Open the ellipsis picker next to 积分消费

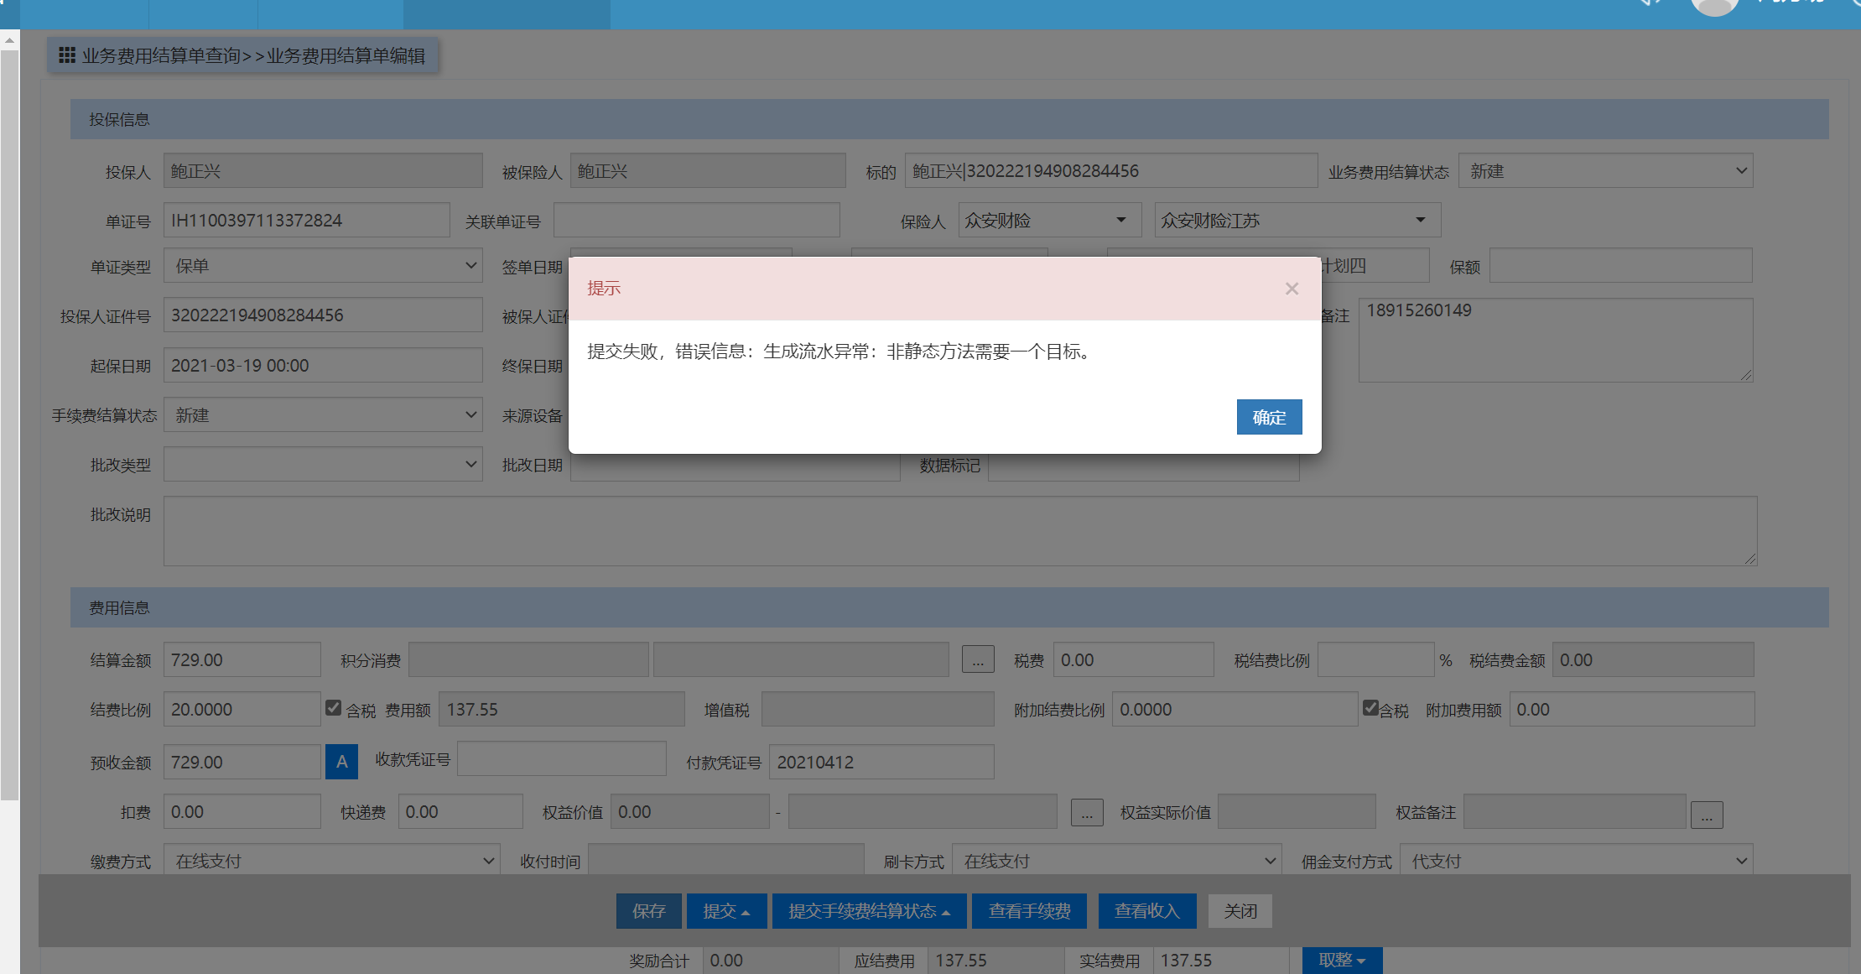point(977,660)
